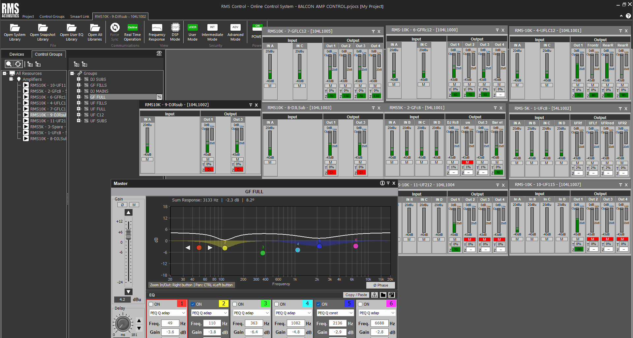Expand the DJ SUBS group
The height and width of the screenshot is (338, 633).
point(79,79)
